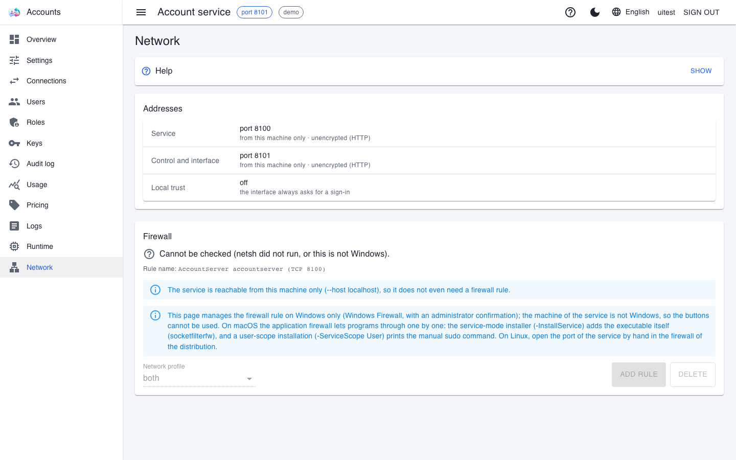Click the info icon beside localhost notice
736x460 pixels.
(x=155, y=290)
